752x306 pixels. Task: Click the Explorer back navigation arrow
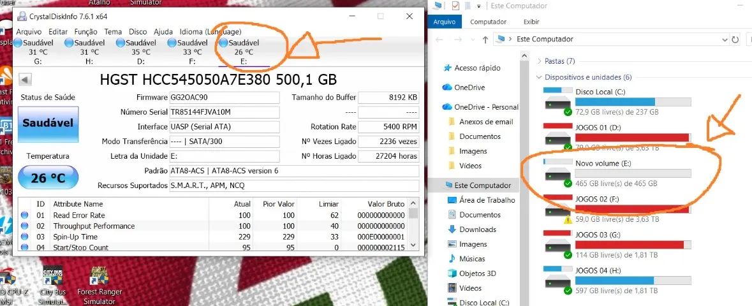pos(439,40)
